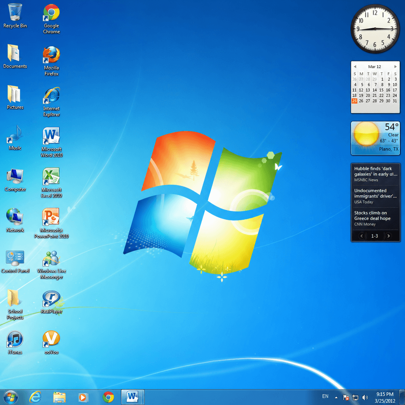Open the Documents folder icon

[15, 56]
